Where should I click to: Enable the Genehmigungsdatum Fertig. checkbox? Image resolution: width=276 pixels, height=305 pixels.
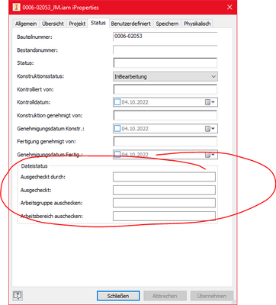[117, 155]
